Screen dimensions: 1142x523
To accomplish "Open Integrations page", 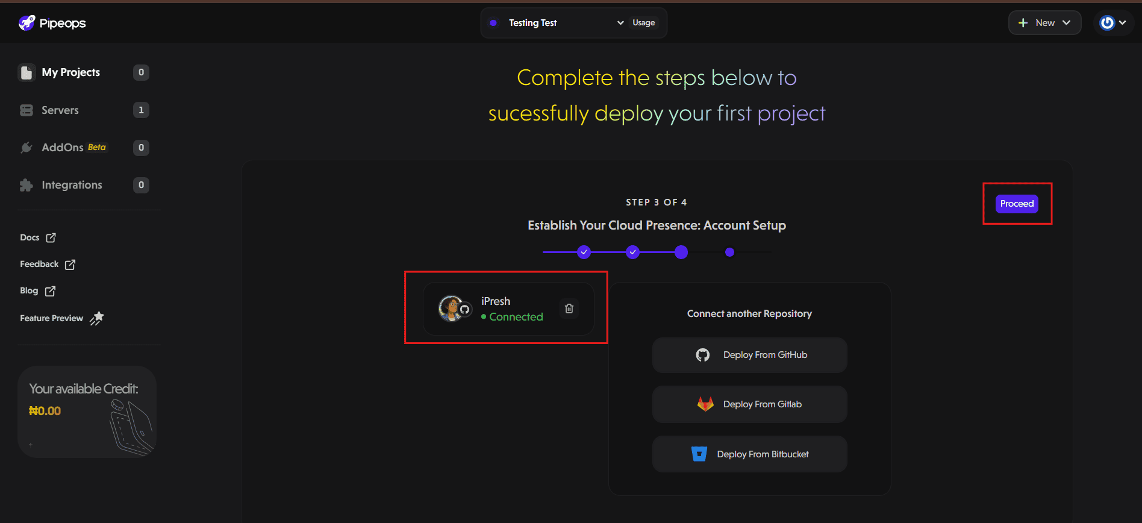I will (72, 185).
